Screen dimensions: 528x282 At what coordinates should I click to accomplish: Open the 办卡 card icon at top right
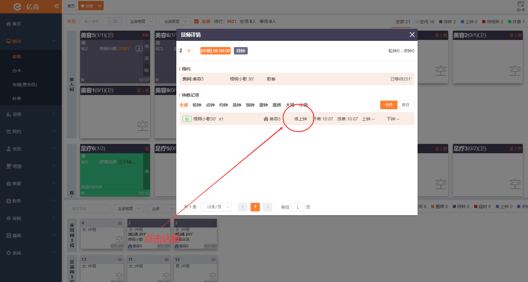521,4
